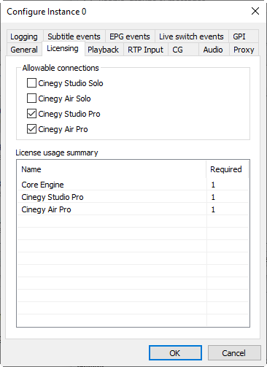Viewport: 267px width, 367px height.
Task: Open the EPG events tab
Action: [x=130, y=36]
